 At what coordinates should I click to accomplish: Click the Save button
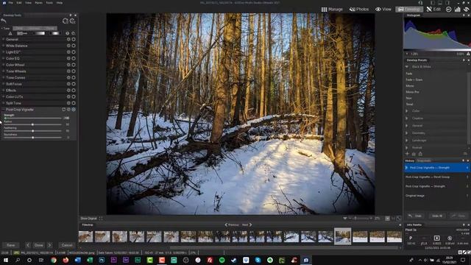click(x=11, y=245)
